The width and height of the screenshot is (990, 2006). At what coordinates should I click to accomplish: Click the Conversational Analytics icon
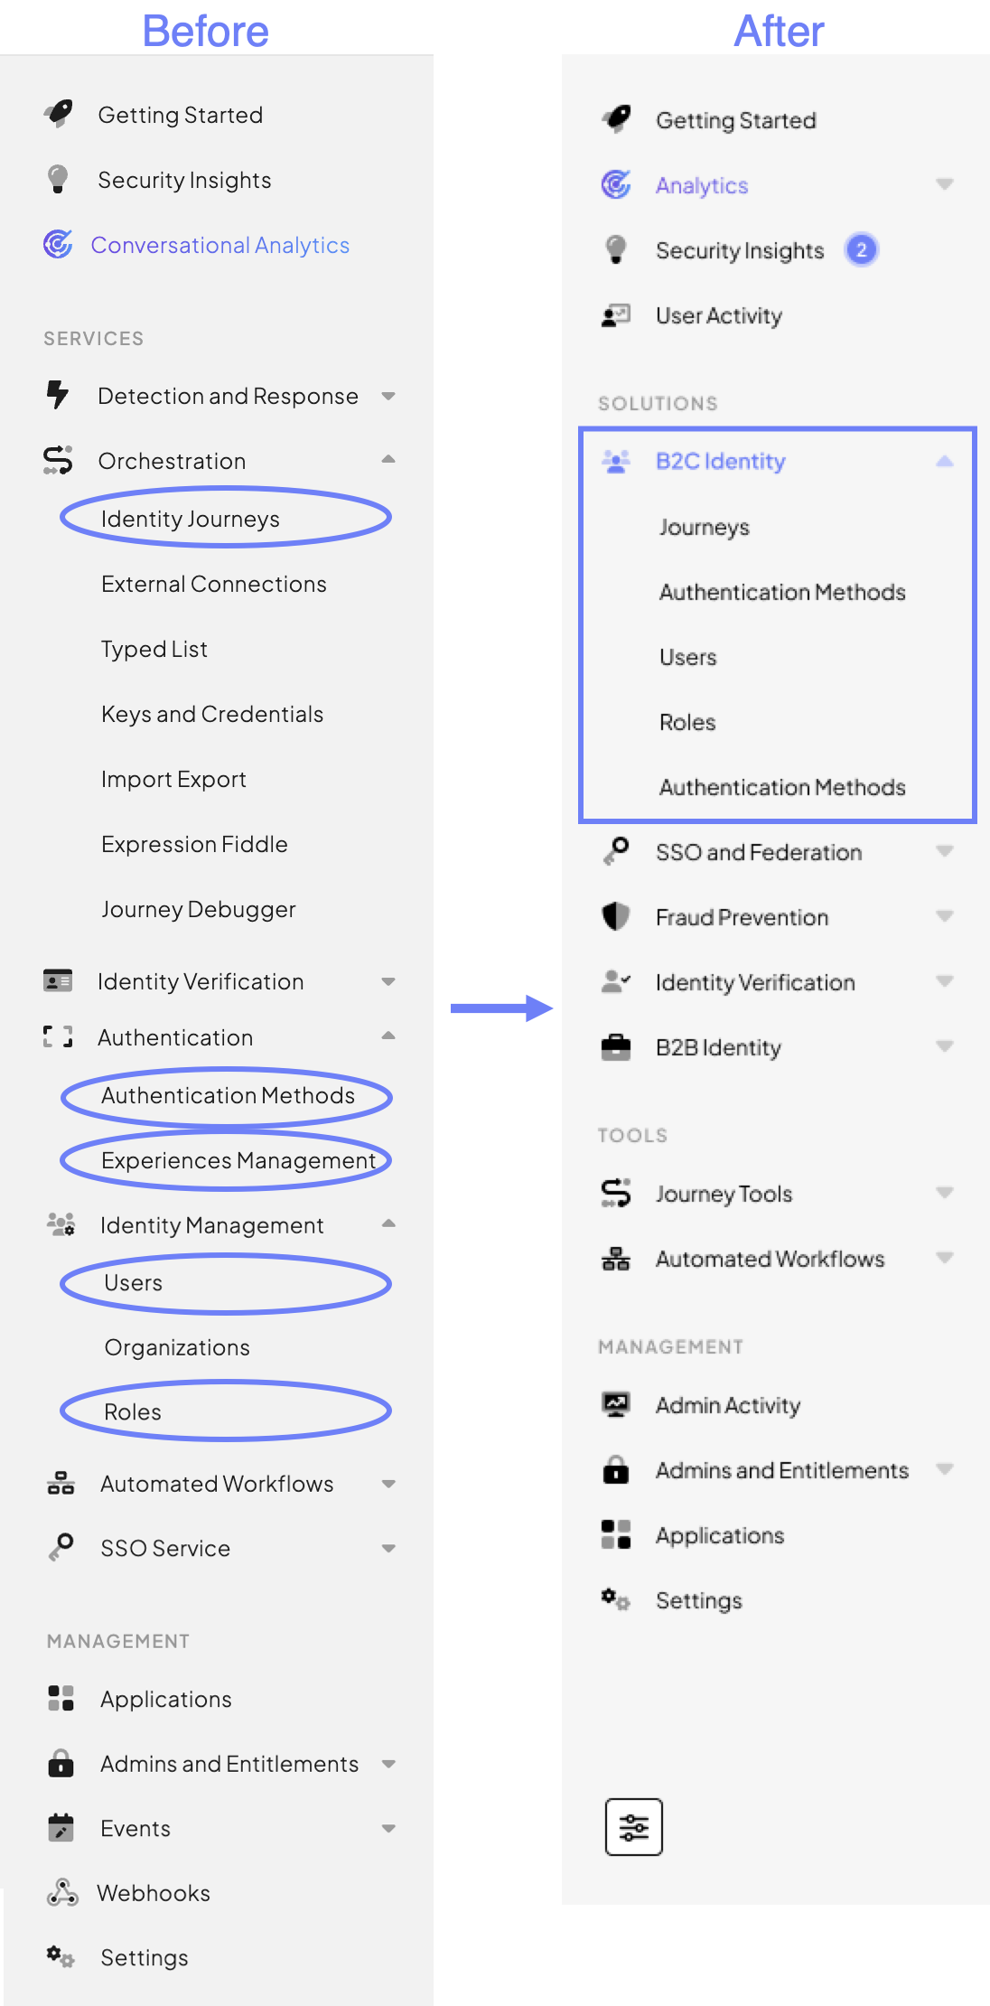tap(58, 244)
